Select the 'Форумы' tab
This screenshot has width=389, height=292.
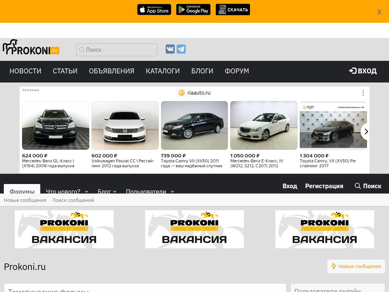coord(22,191)
